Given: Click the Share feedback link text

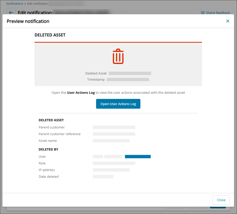Looking at the screenshot, I should pos(218,13).
